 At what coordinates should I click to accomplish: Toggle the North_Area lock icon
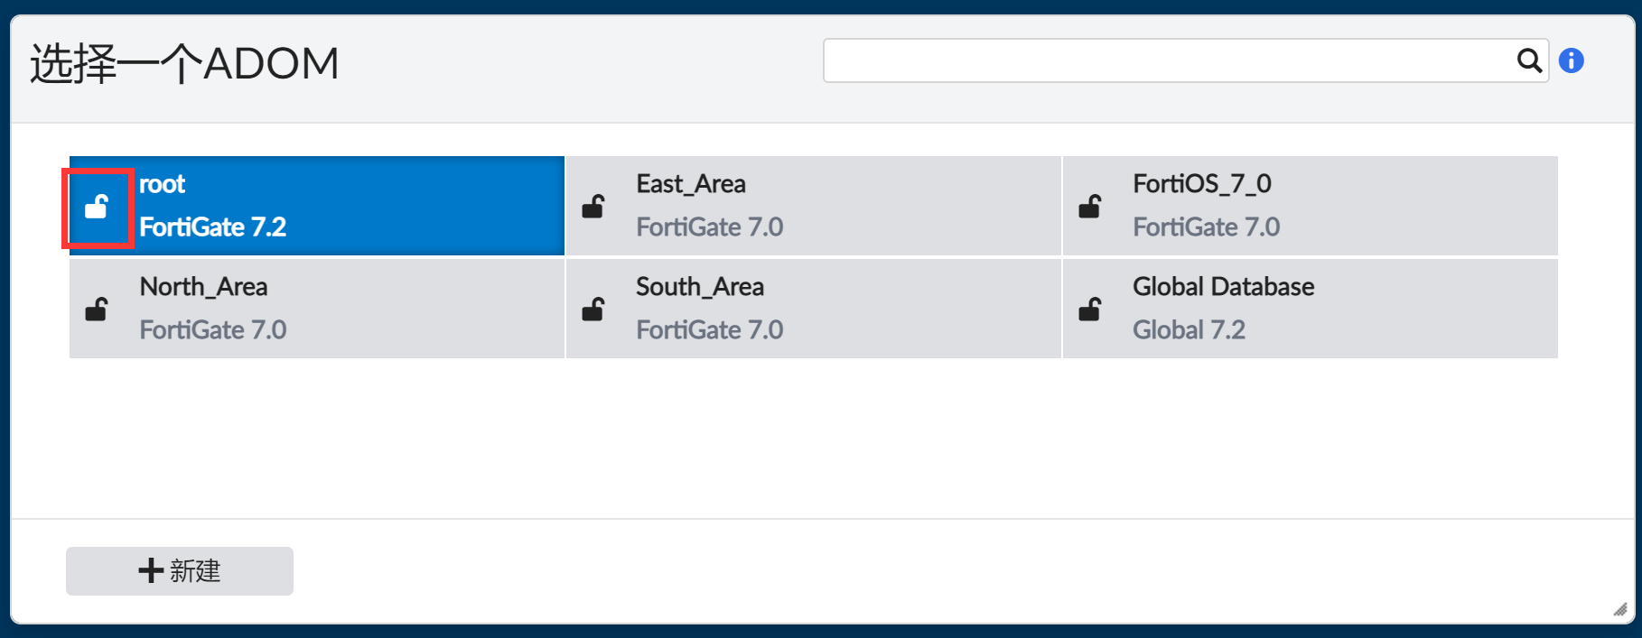97,310
